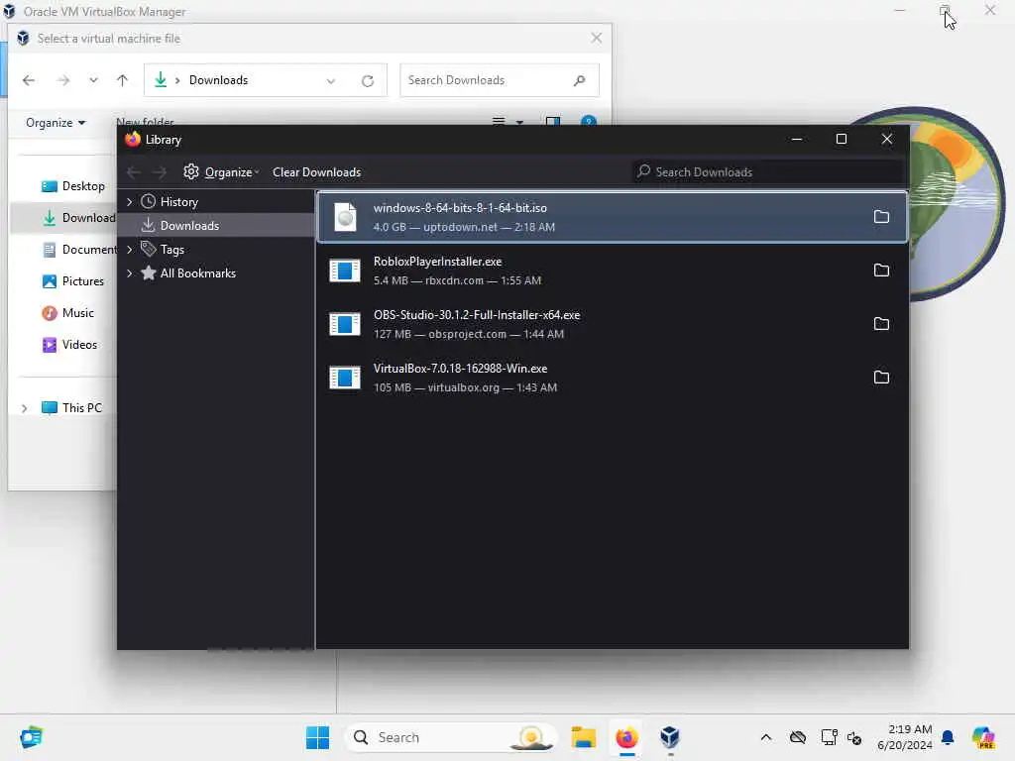This screenshot has width=1015, height=761.
Task: Switch to VirtualBox in the taskbar
Action: (670, 737)
